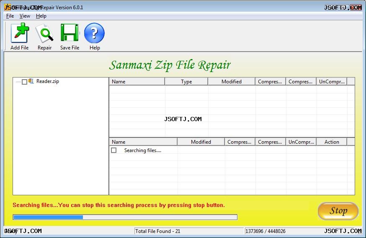
Task: Open the File menu
Action: [x=10, y=16]
